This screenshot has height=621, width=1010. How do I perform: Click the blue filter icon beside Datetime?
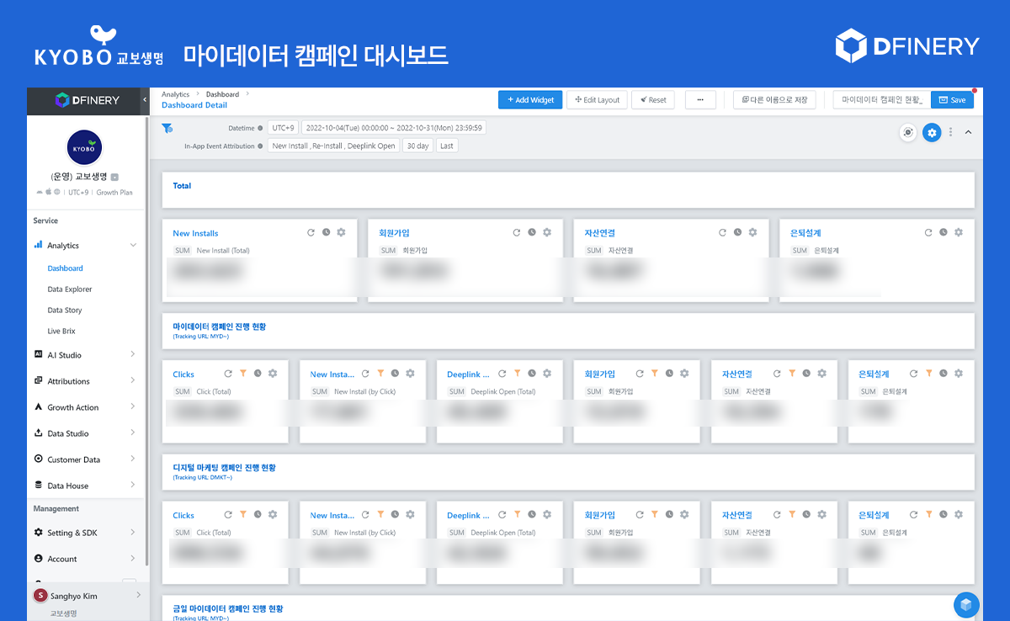[x=167, y=128]
